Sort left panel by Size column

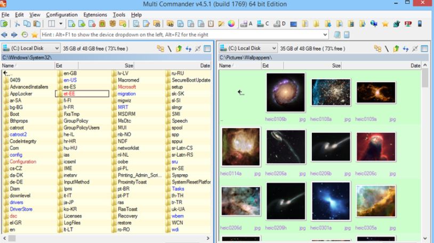(106, 66)
